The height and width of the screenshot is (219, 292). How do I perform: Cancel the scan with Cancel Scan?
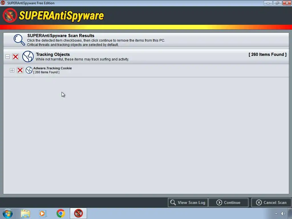271,202
